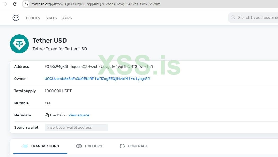The width and height of the screenshot is (278, 157).
Task: Copy the jetton address with the copy icon
Action: coord(151,66)
